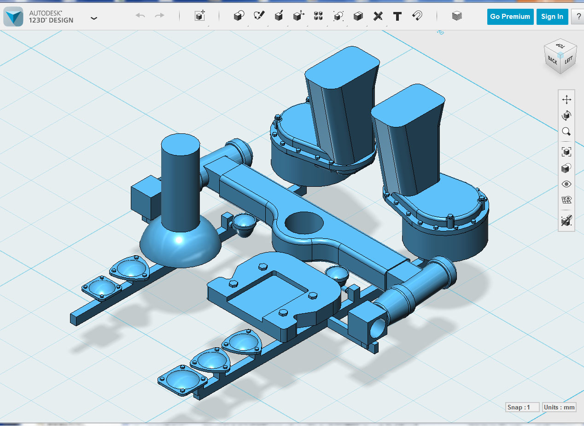
Task: Open the Grouping tool menu
Action: click(338, 16)
